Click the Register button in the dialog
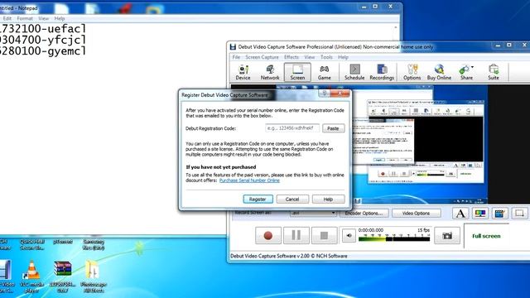The width and height of the screenshot is (530, 298). [258, 199]
